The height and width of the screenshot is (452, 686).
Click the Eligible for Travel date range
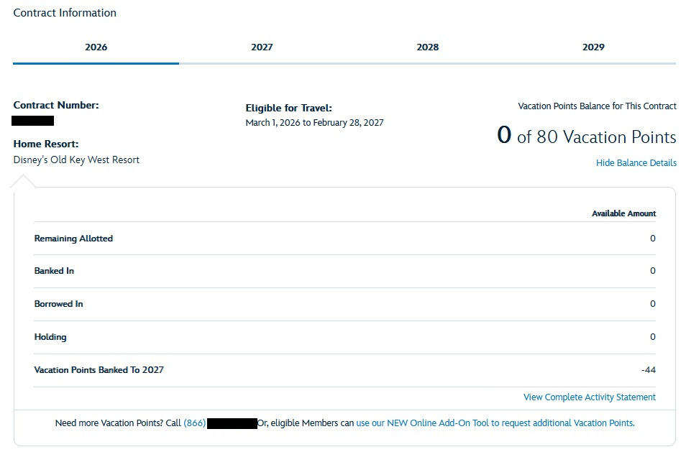314,123
